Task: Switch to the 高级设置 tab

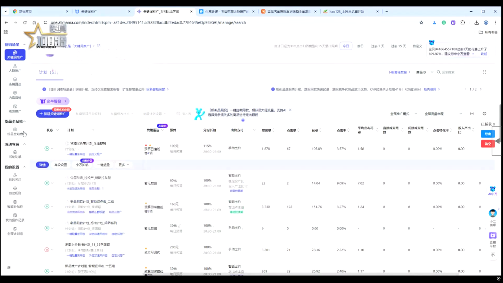Action: tap(61, 165)
